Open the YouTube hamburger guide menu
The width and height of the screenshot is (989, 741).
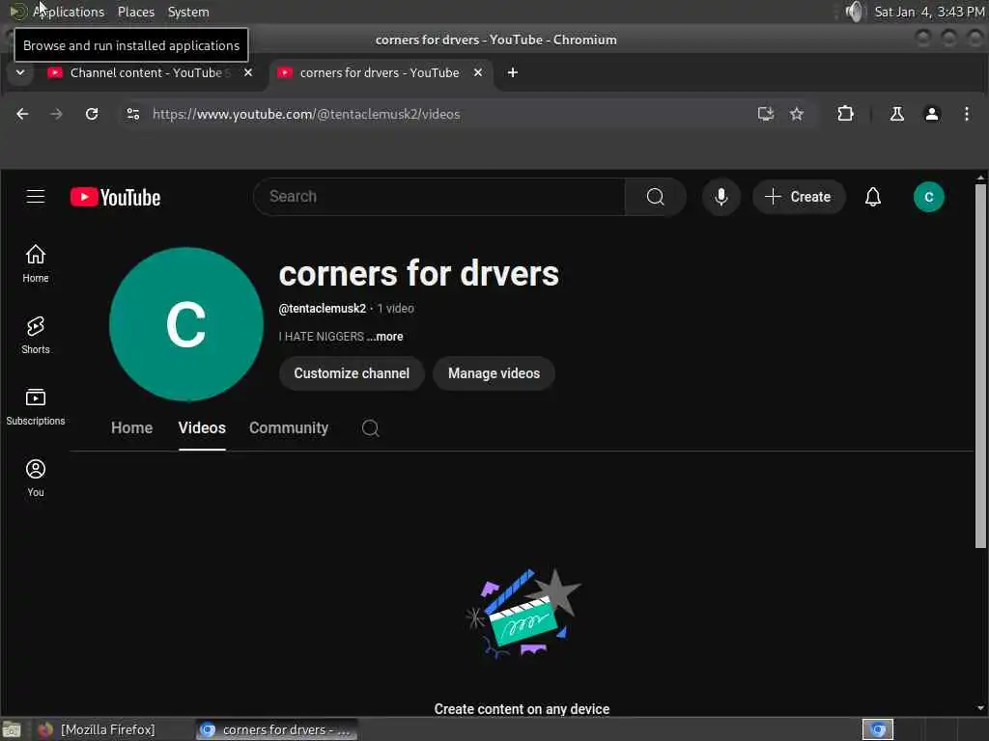click(x=36, y=197)
